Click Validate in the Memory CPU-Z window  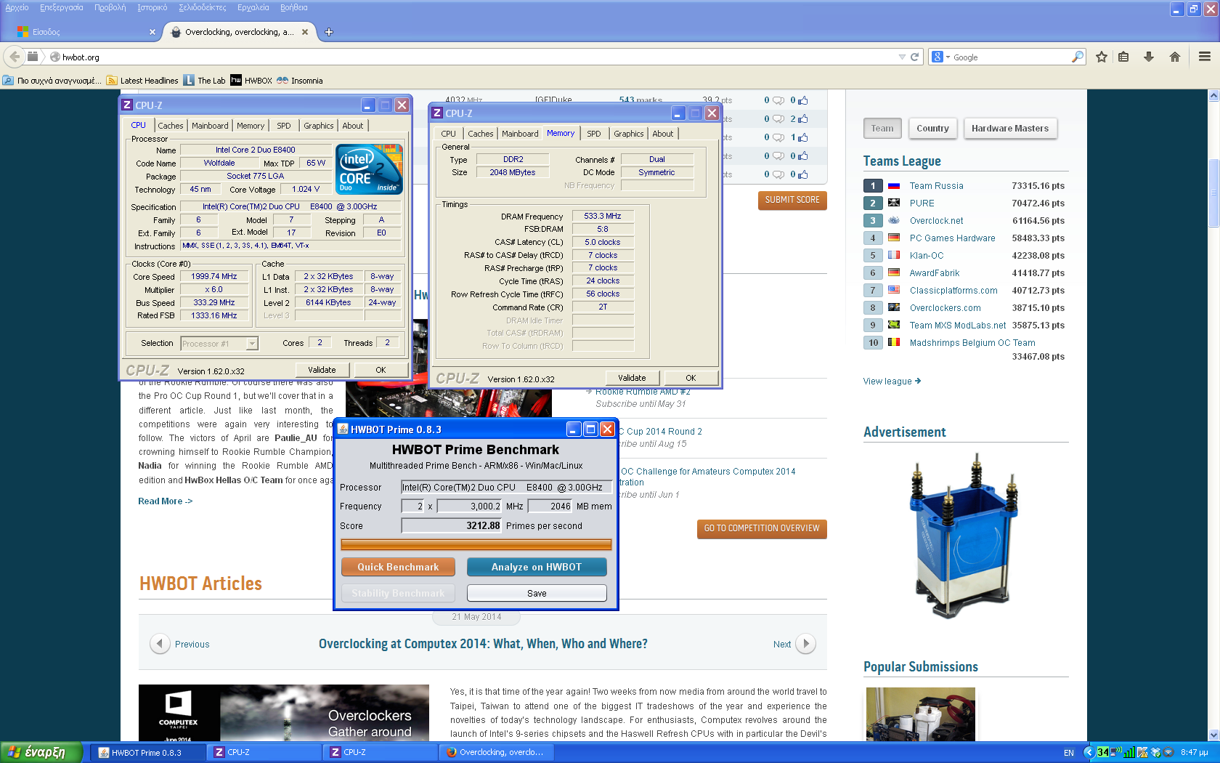point(632,378)
